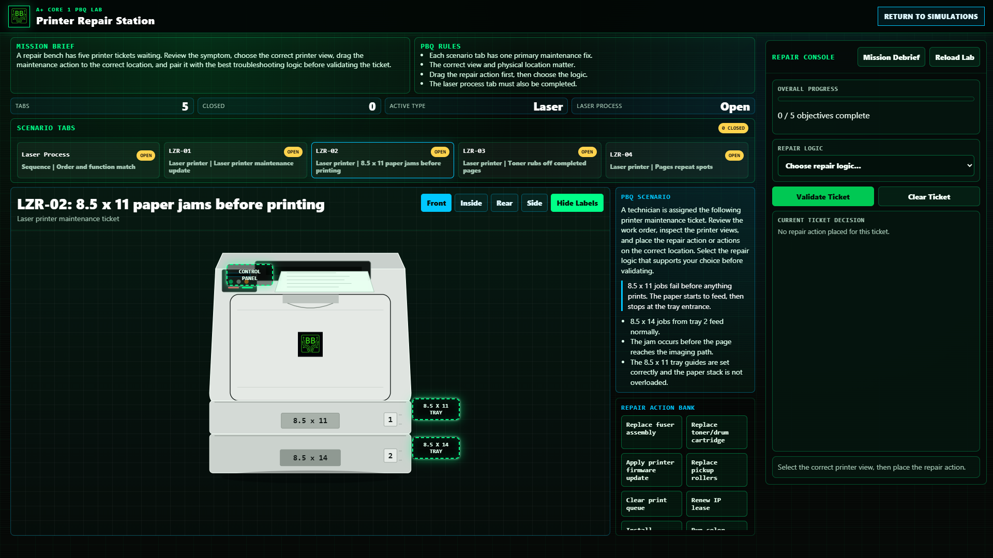This screenshot has width=993, height=558.
Task: Pick Replace fuser assembly action
Action: coord(652,432)
